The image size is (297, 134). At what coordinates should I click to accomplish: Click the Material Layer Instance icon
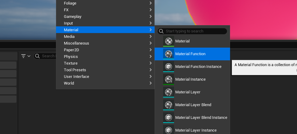[168, 130]
